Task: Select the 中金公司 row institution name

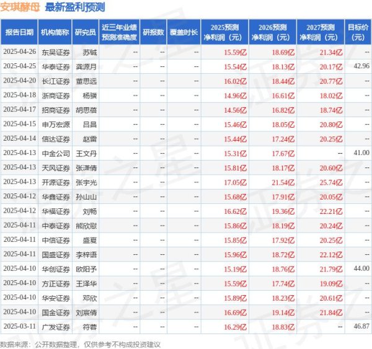Action: coord(55,152)
